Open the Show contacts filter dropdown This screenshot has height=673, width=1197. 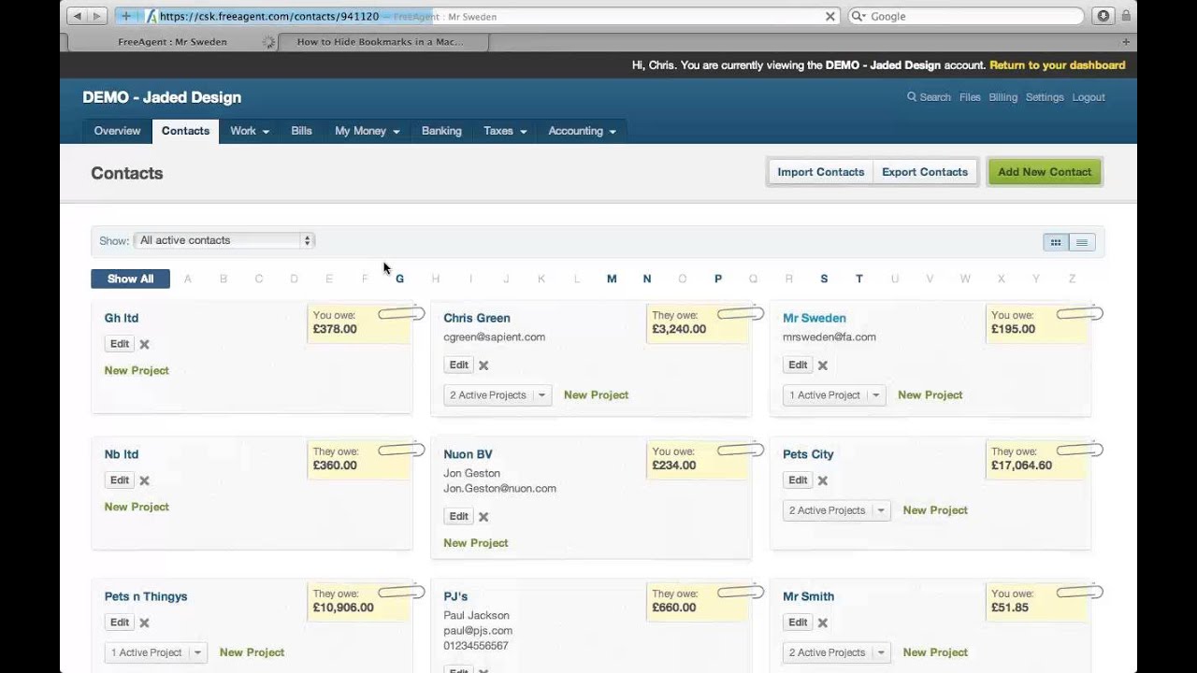(x=224, y=240)
